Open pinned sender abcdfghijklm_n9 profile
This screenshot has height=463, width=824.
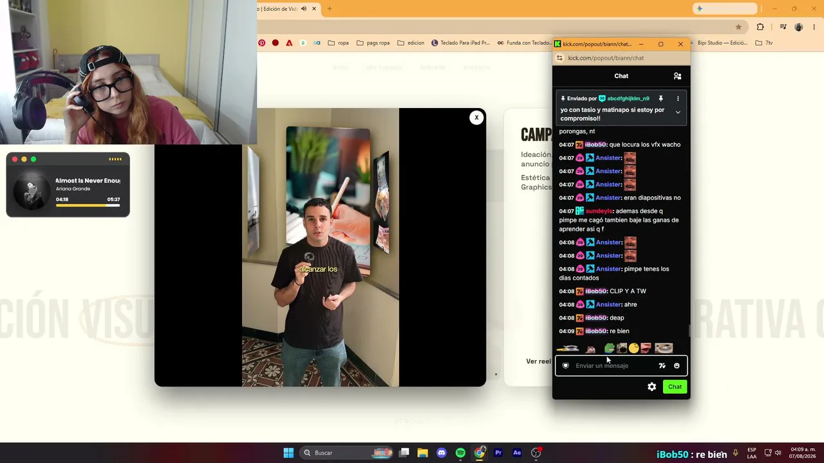click(628, 99)
